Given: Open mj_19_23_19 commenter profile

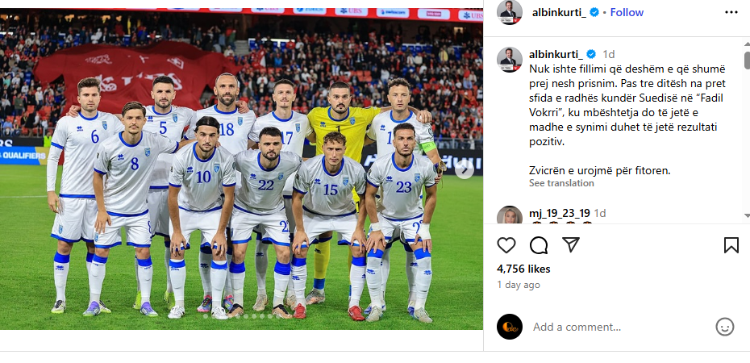Looking at the screenshot, I should 560,213.
